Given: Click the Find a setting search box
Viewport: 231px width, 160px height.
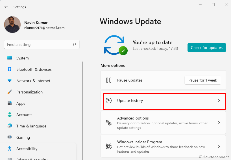Looking at the screenshot, I should click(x=42, y=44).
